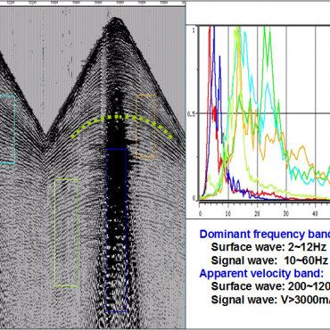Select the blue analysis window on the seismic record
330x330 pixels.
(116, 230)
